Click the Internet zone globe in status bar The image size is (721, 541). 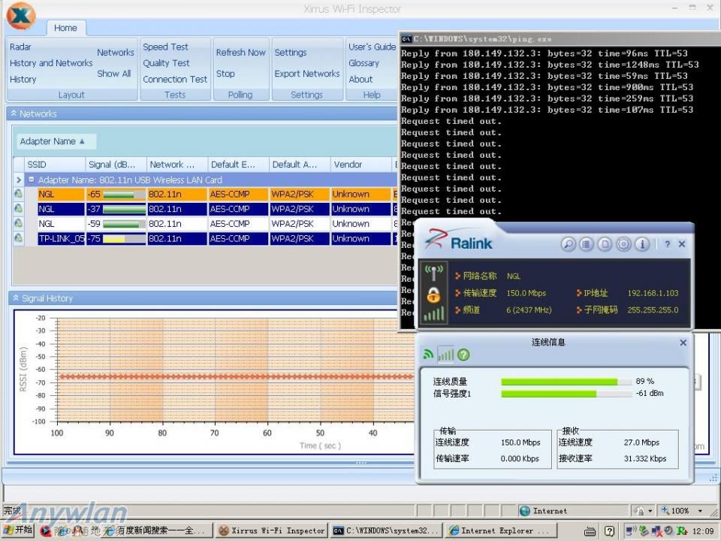click(524, 511)
